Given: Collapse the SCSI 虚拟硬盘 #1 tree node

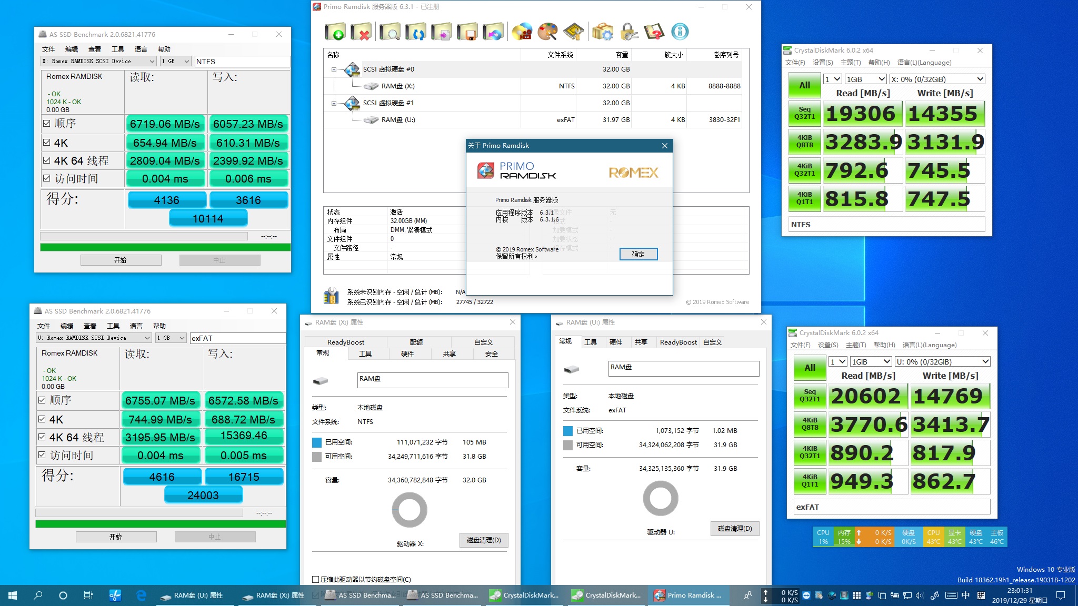Looking at the screenshot, I should pyautogui.click(x=334, y=103).
